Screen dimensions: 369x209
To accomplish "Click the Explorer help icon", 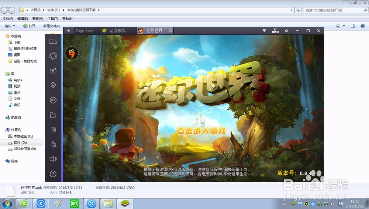I will pos(363,26).
